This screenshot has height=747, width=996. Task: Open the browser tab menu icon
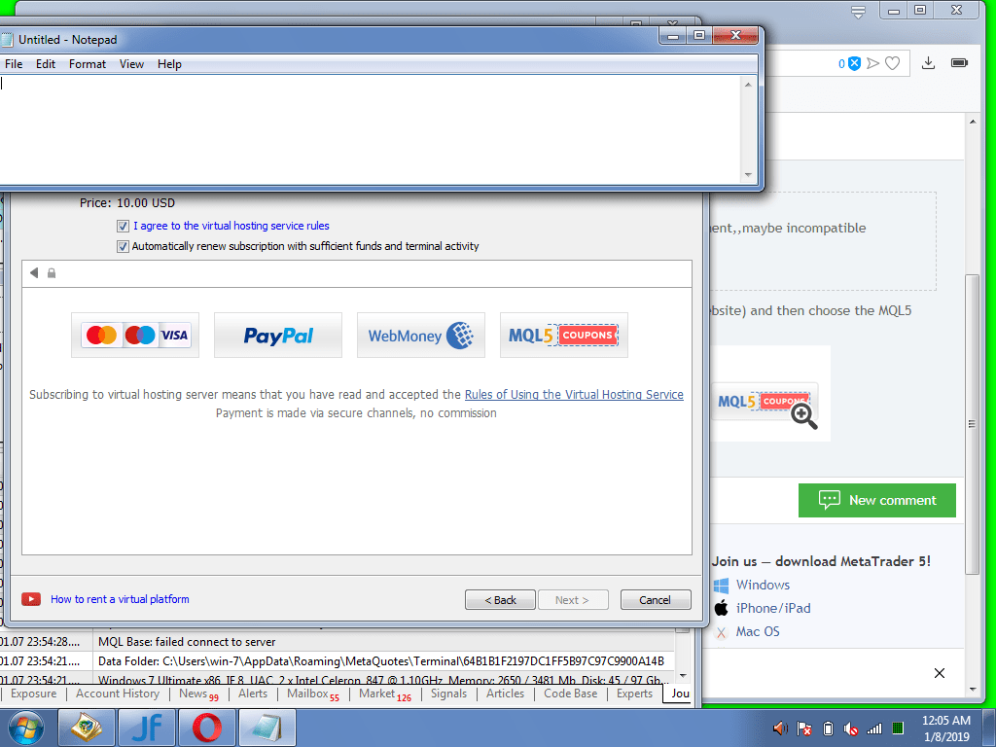(858, 12)
